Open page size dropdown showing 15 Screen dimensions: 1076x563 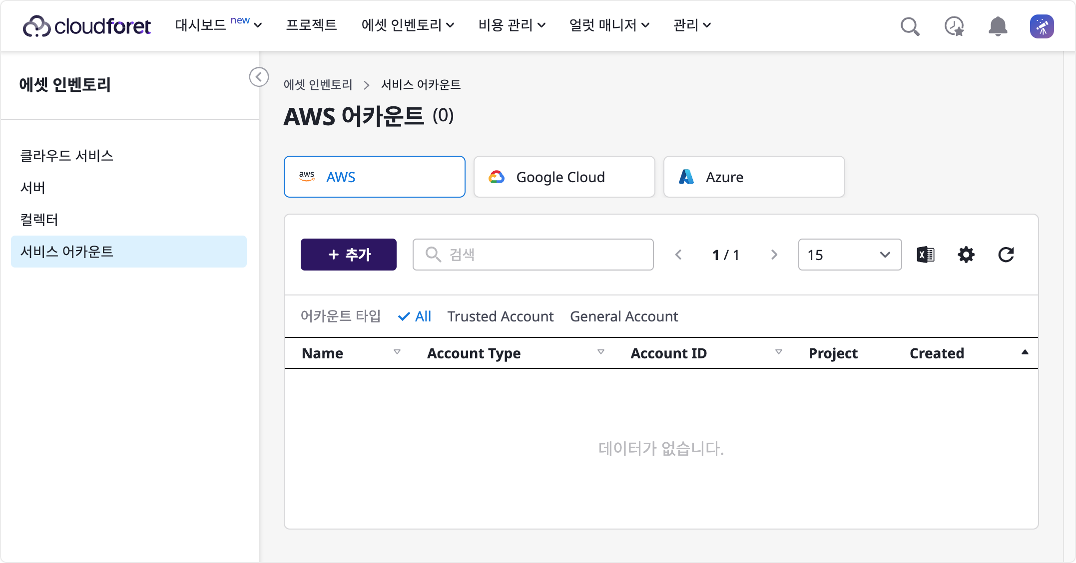click(850, 255)
